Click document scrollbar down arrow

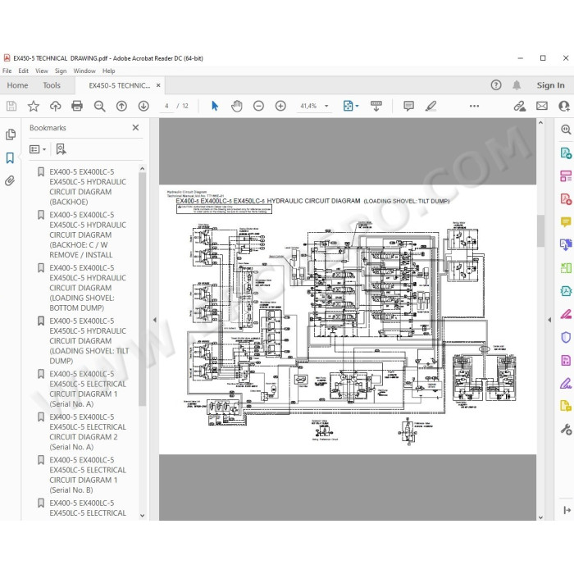tap(540, 517)
